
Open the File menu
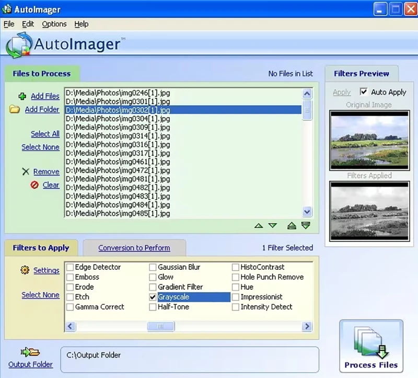(9, 24)
